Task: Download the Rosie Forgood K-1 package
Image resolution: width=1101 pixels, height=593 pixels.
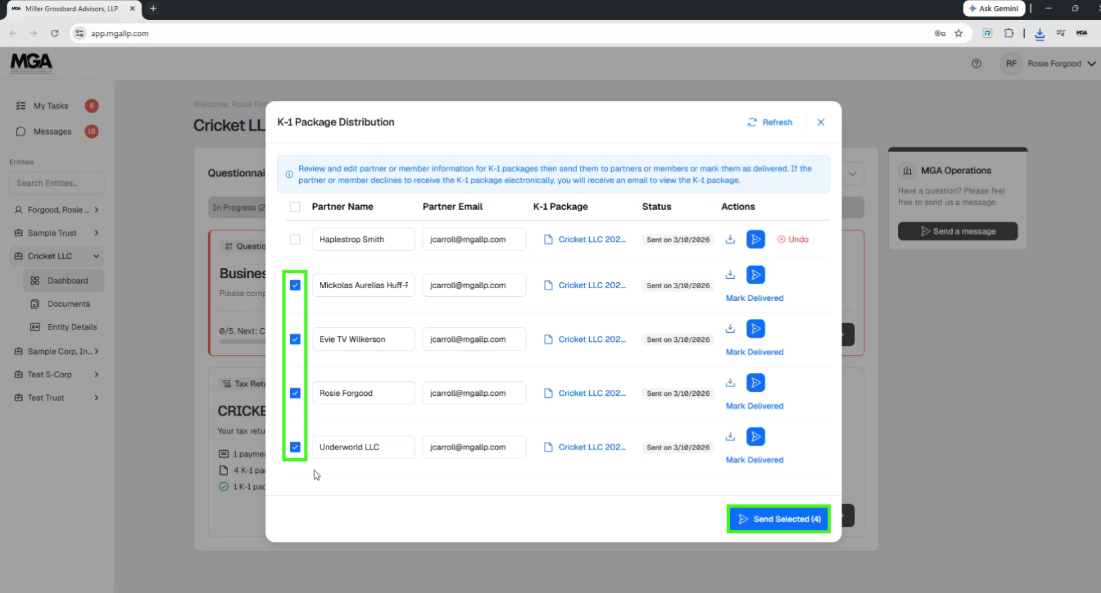Action: coord(730,382)
